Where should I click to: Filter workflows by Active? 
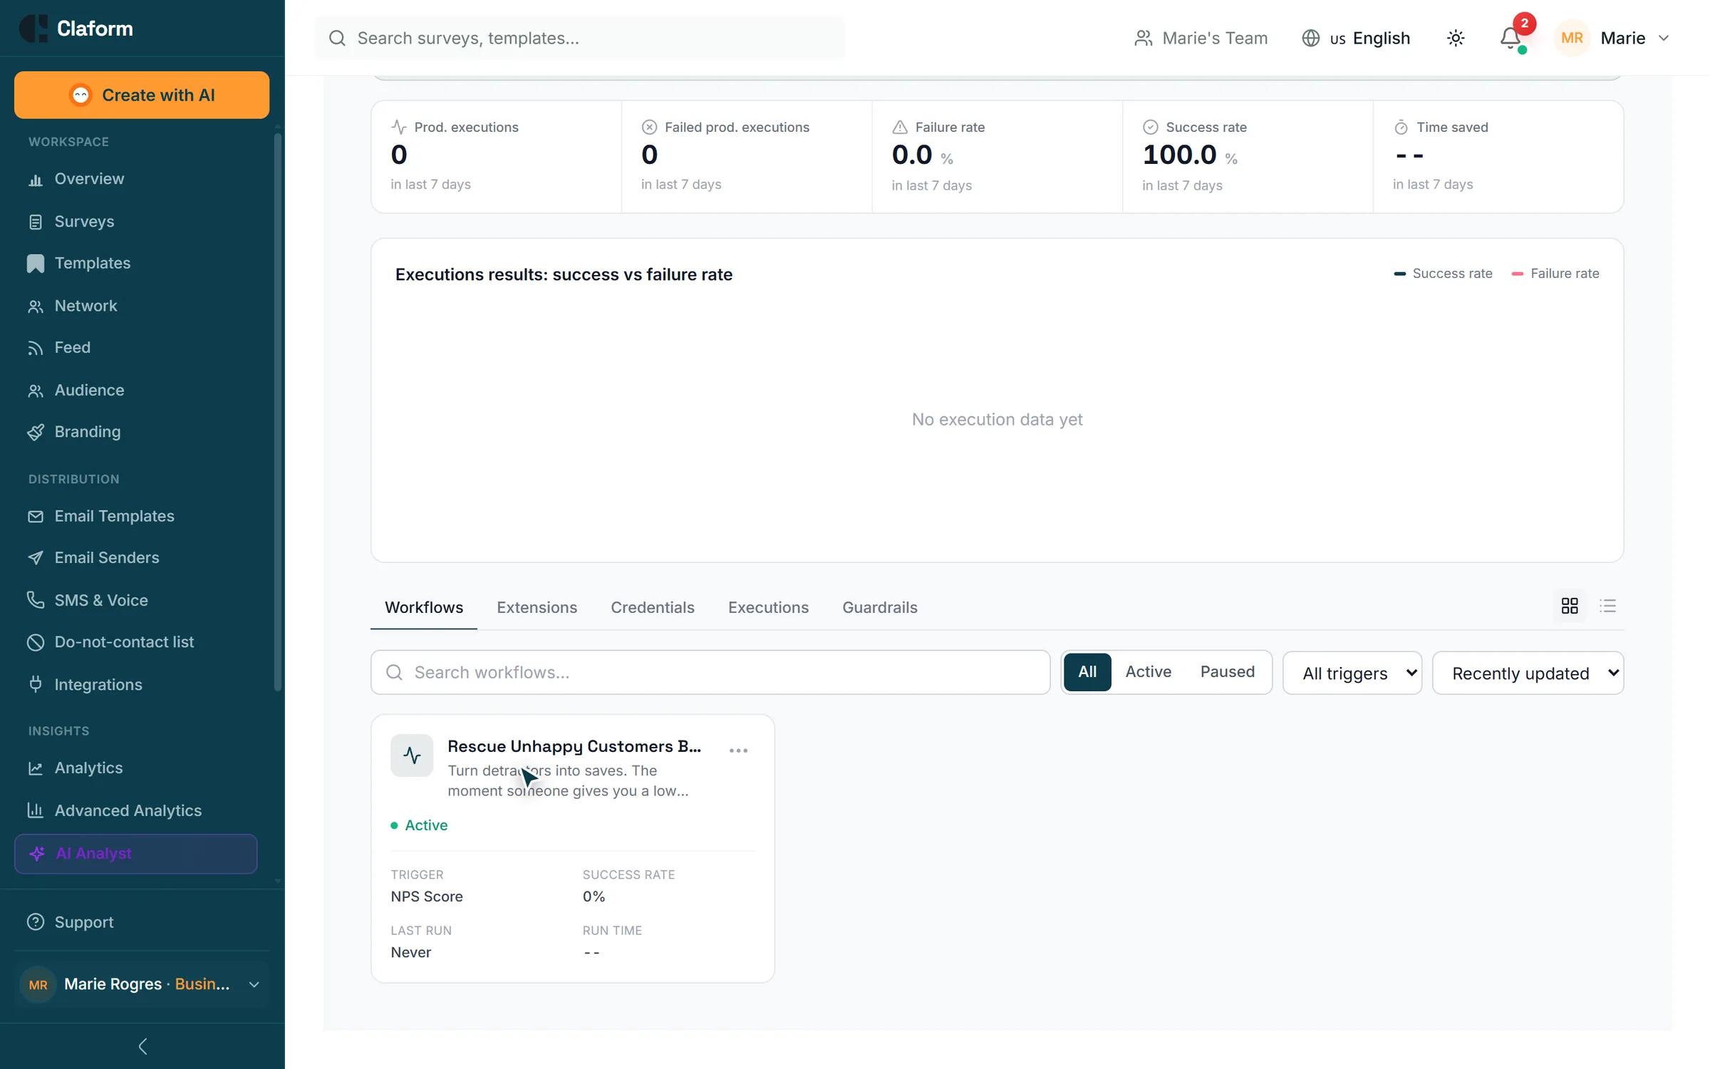pos(1148,672)
